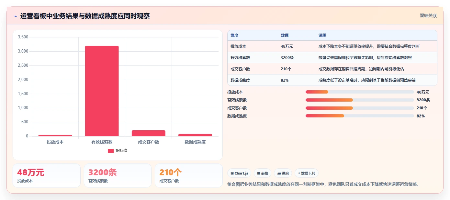Screen dimensions: 450x200
Task: Click the dashboard title text
Action: 85,16
